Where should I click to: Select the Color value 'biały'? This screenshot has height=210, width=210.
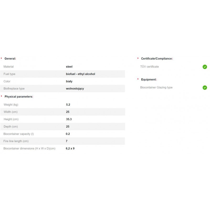69,81
